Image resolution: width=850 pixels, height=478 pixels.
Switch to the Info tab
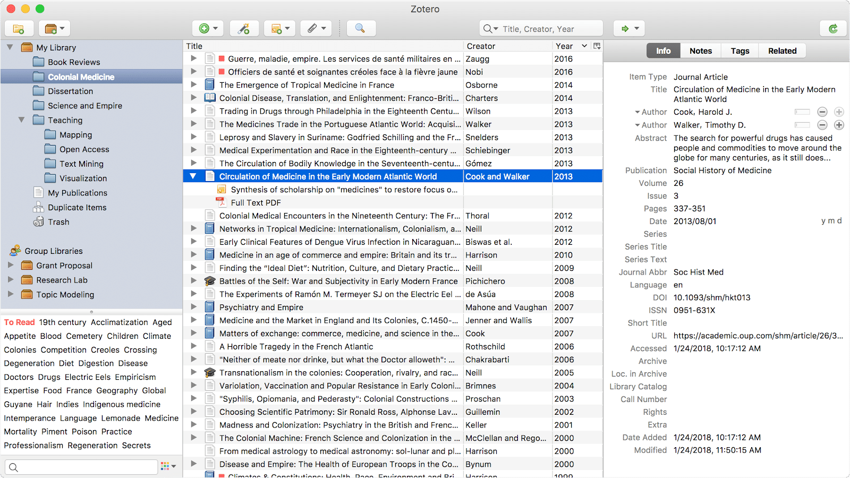(664, 51)
